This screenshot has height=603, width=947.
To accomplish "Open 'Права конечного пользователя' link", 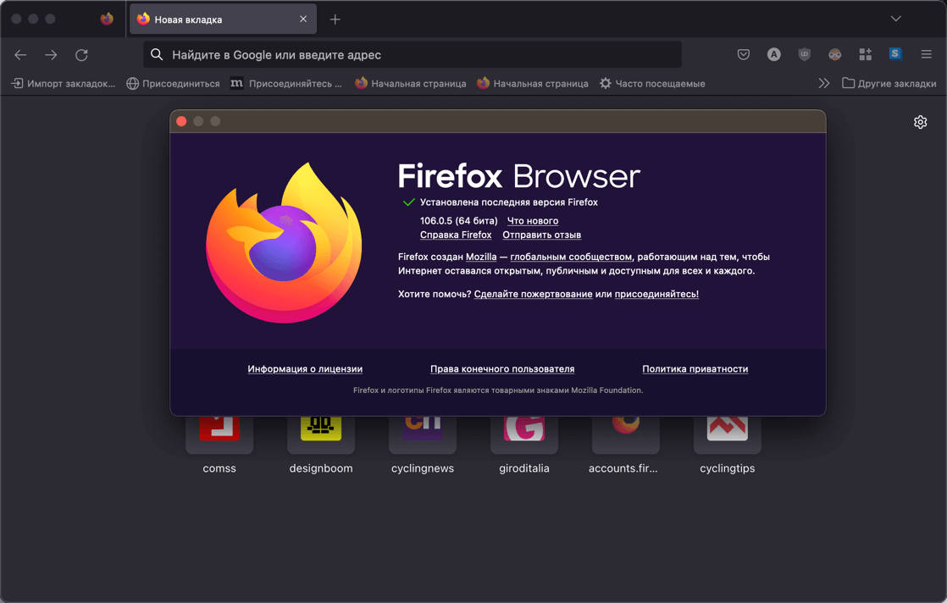I will (x=502, y=368).
